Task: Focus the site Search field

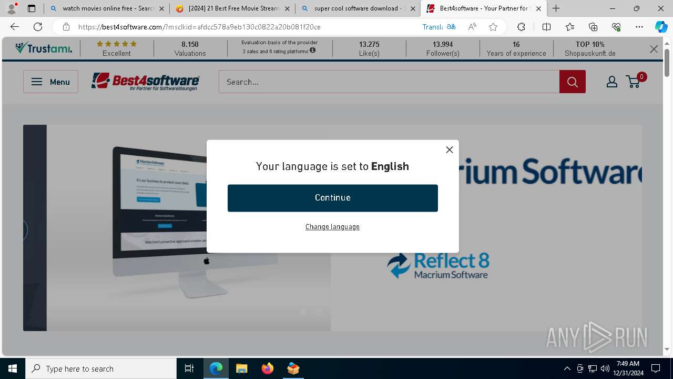Action: click(x=389, y=82)
